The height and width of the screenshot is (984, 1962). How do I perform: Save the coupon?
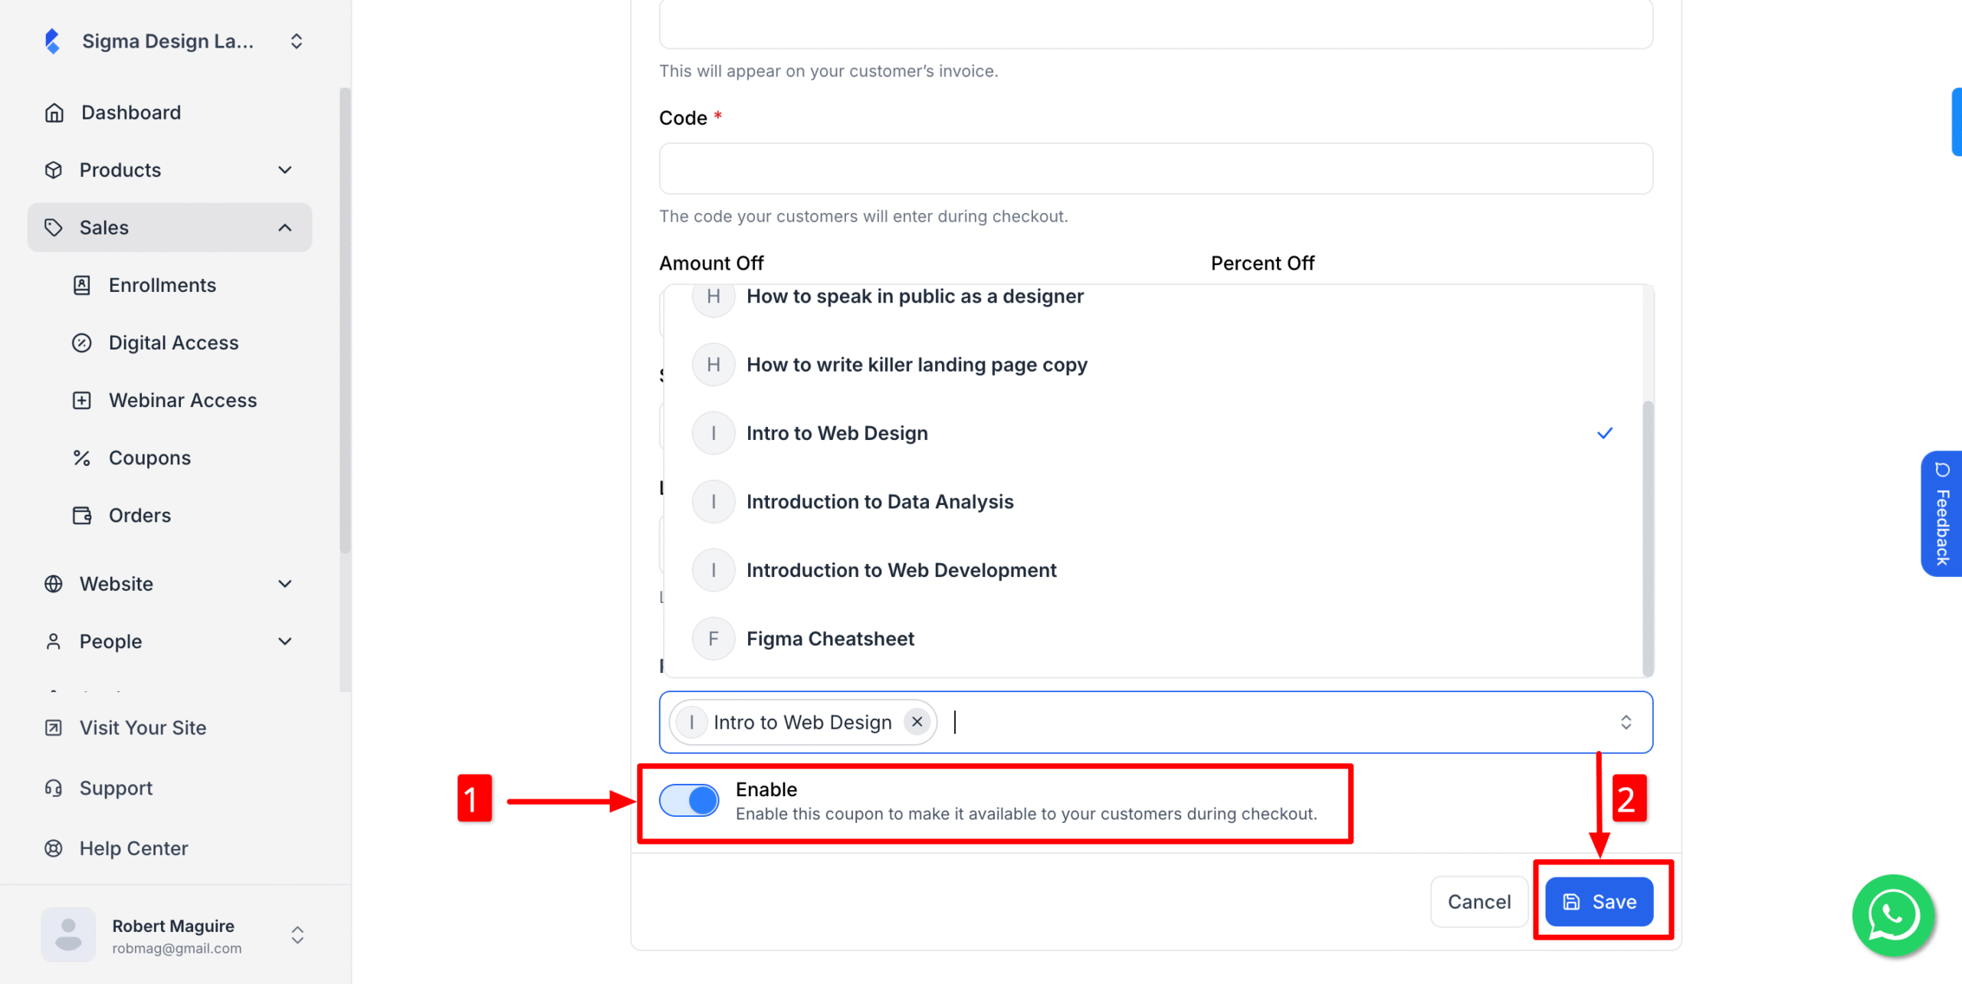1599,902
